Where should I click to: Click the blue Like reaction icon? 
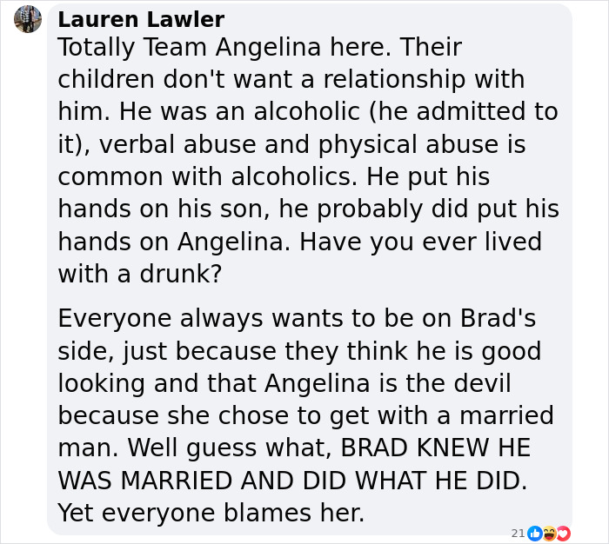[x=535, y=533]
